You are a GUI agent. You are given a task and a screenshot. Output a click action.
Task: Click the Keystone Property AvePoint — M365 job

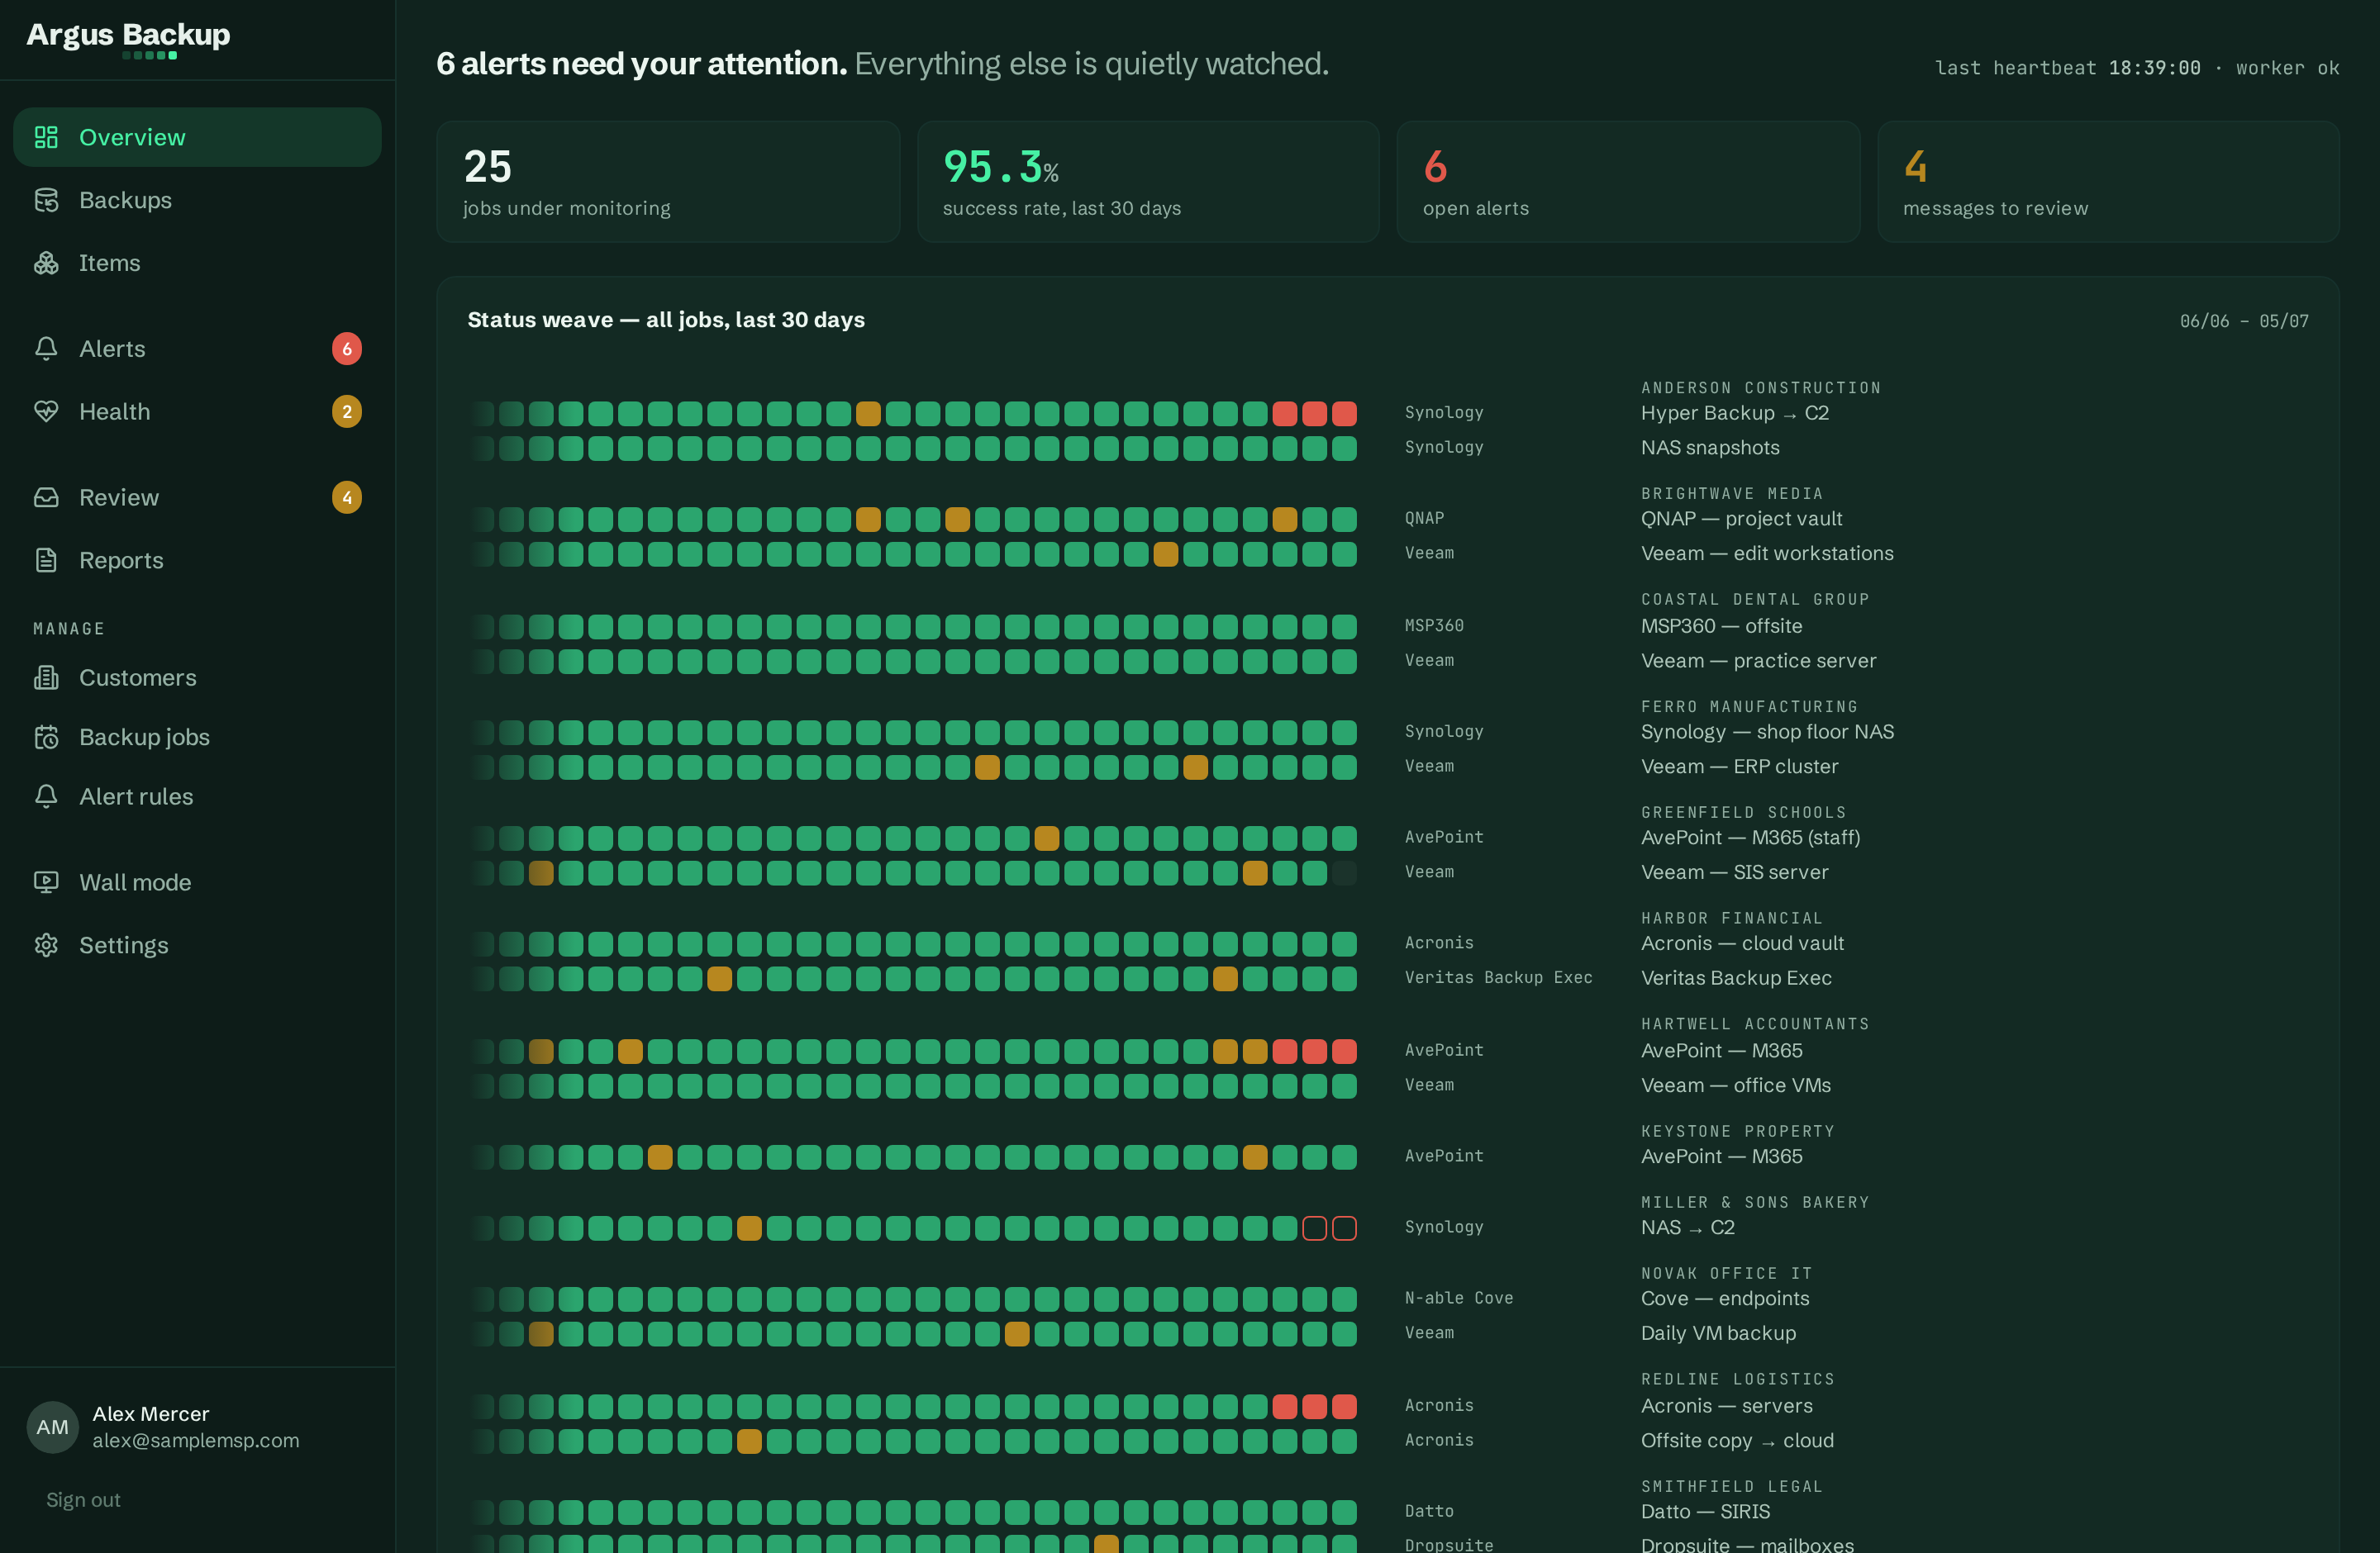coord(1721,1156)
